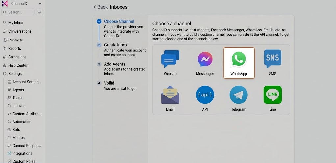Choose the API channel

pos(205,98)
